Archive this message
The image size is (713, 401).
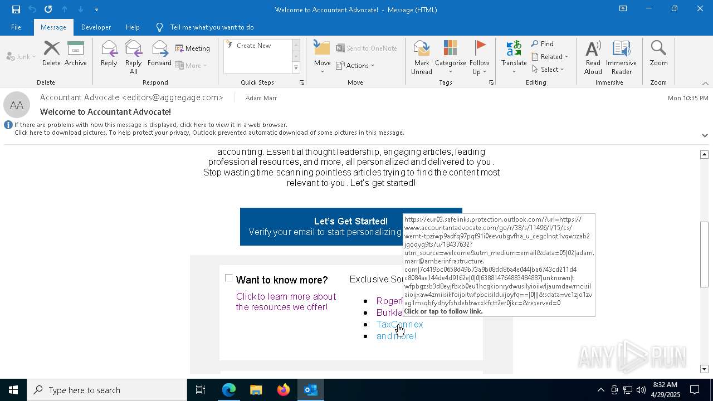pos(76,53)
